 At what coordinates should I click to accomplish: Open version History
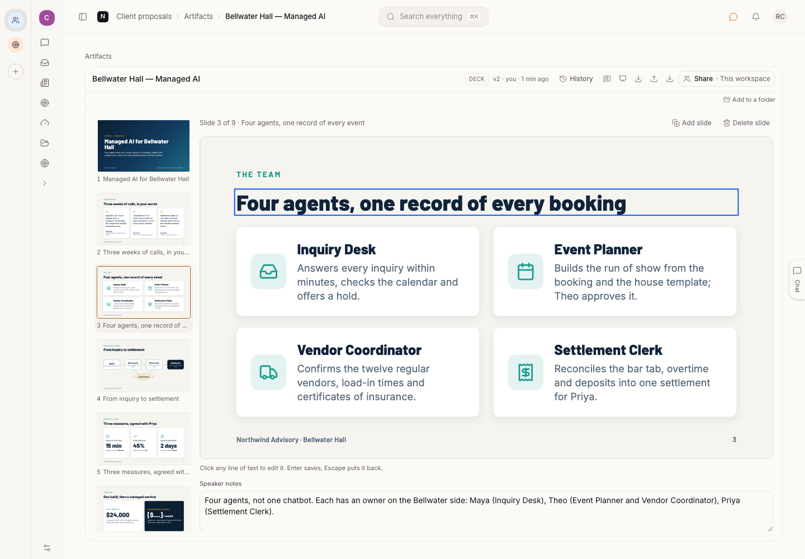(576, 79)
